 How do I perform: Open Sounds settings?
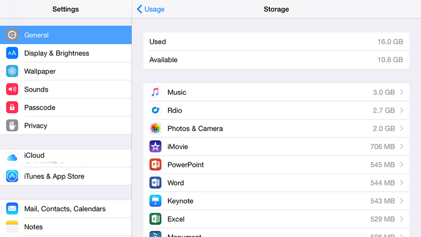point(66,89)
